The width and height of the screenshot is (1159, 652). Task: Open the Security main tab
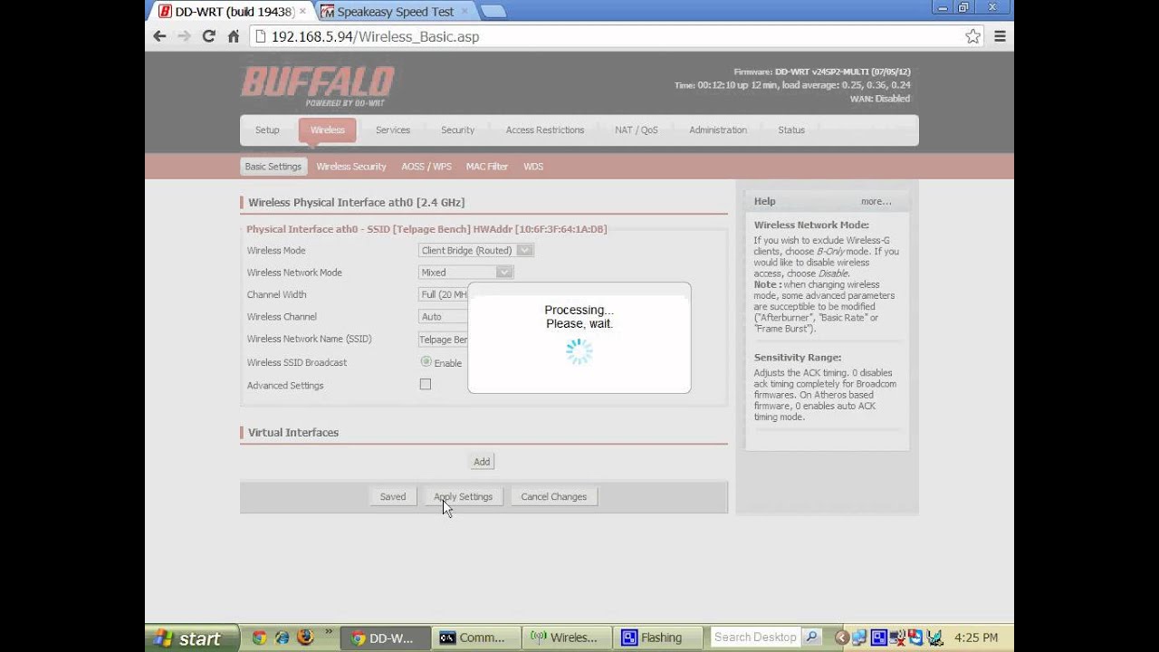457,130
